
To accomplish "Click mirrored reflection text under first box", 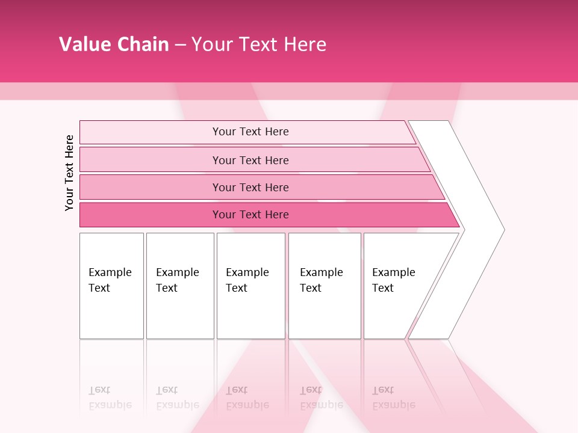I will pos(110,398).
